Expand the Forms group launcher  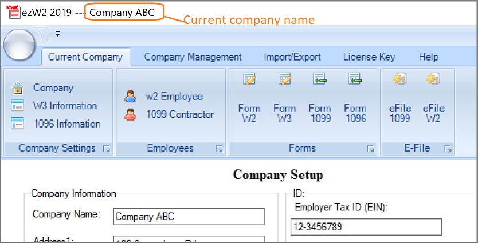[370, 149]
